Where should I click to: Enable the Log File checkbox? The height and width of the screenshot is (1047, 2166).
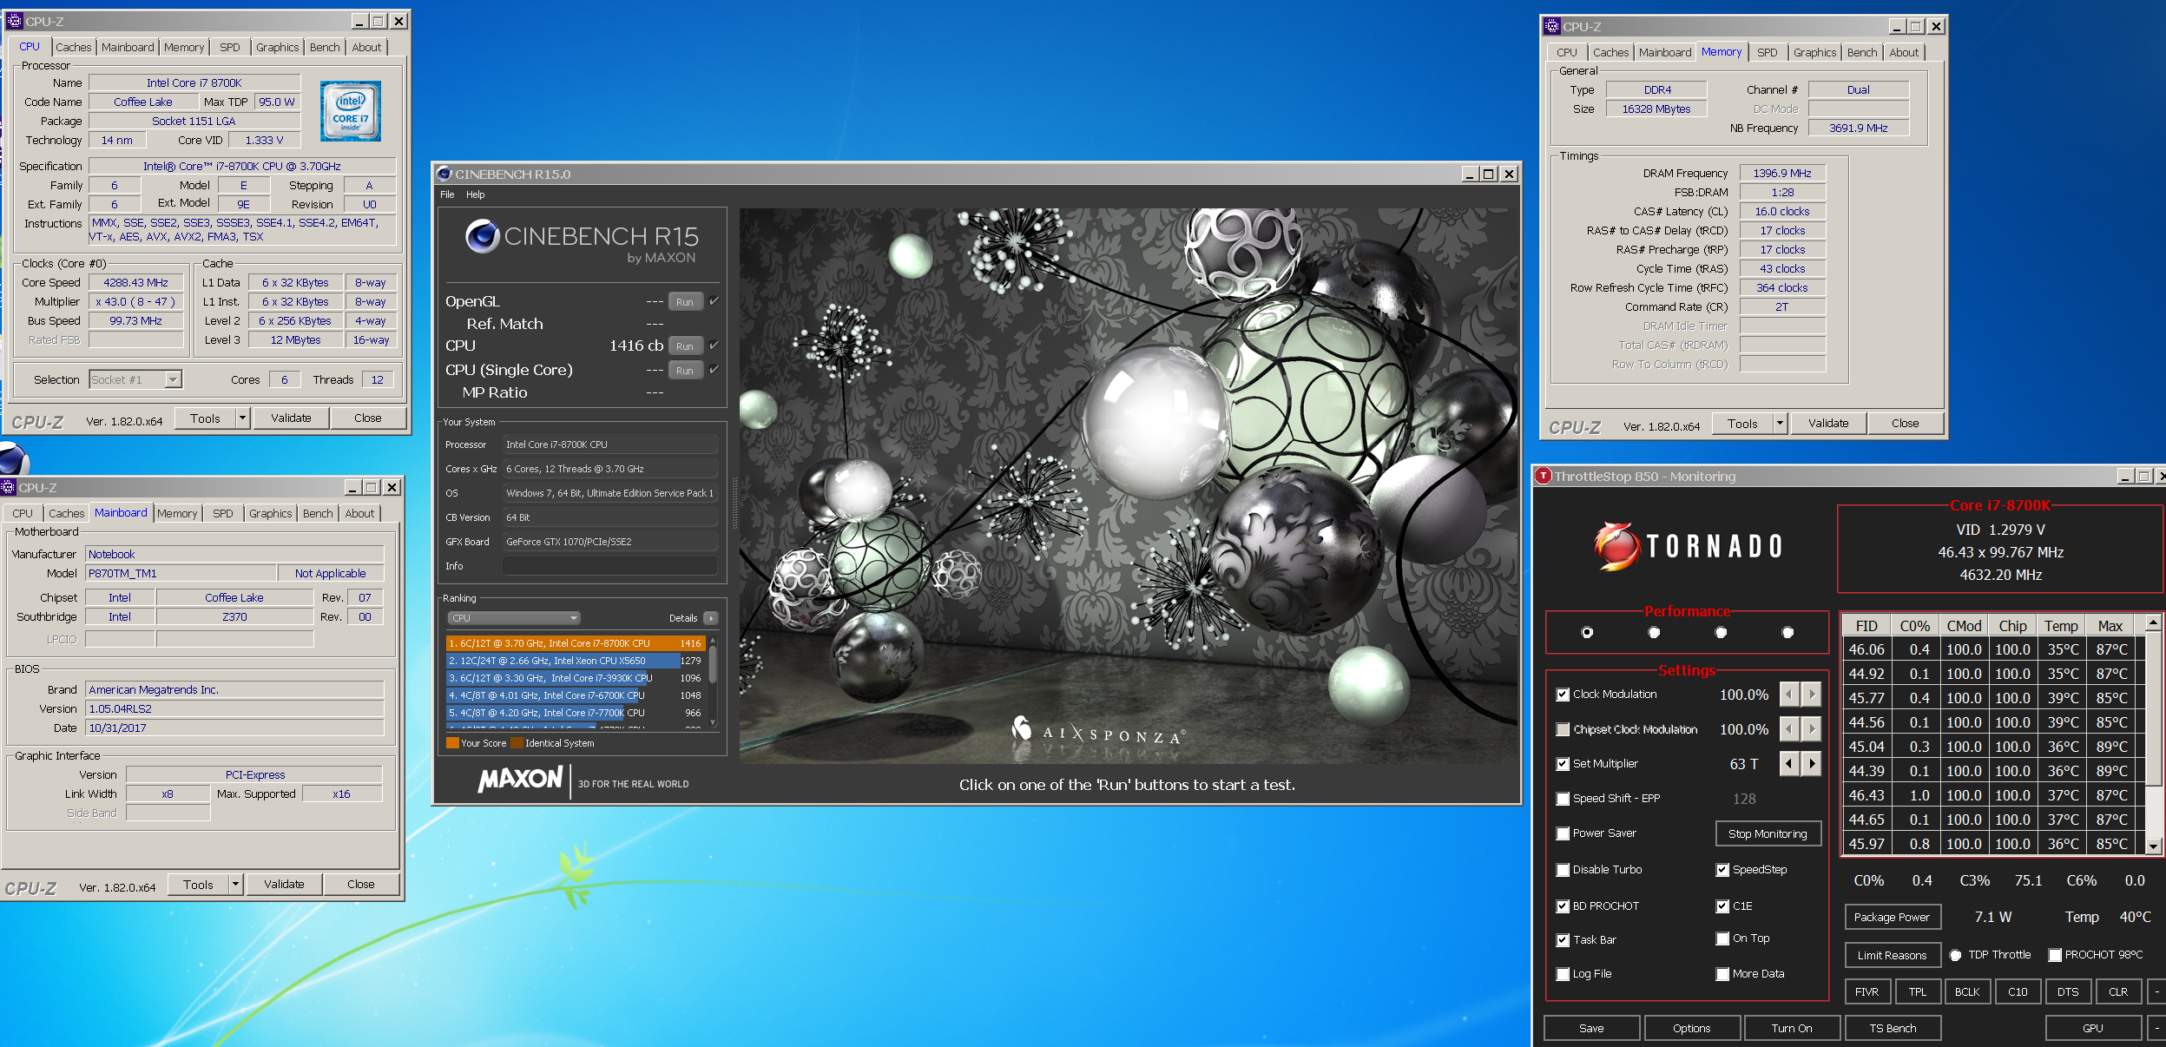tap(1563, 974)
